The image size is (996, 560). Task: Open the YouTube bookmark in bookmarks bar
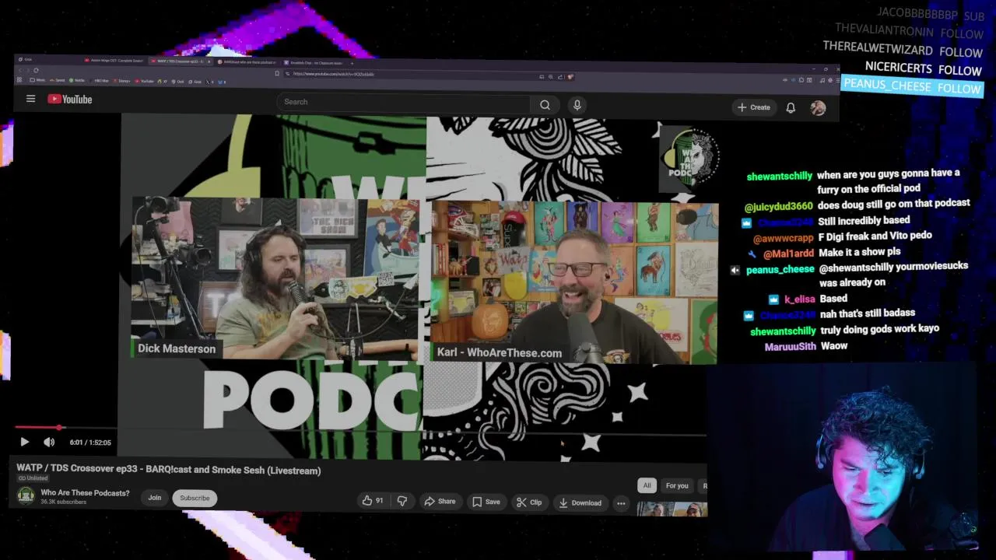point(144,81)
